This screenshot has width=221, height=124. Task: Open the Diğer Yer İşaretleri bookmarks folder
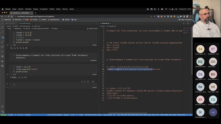pyautogui.click(x=185, y=20)
